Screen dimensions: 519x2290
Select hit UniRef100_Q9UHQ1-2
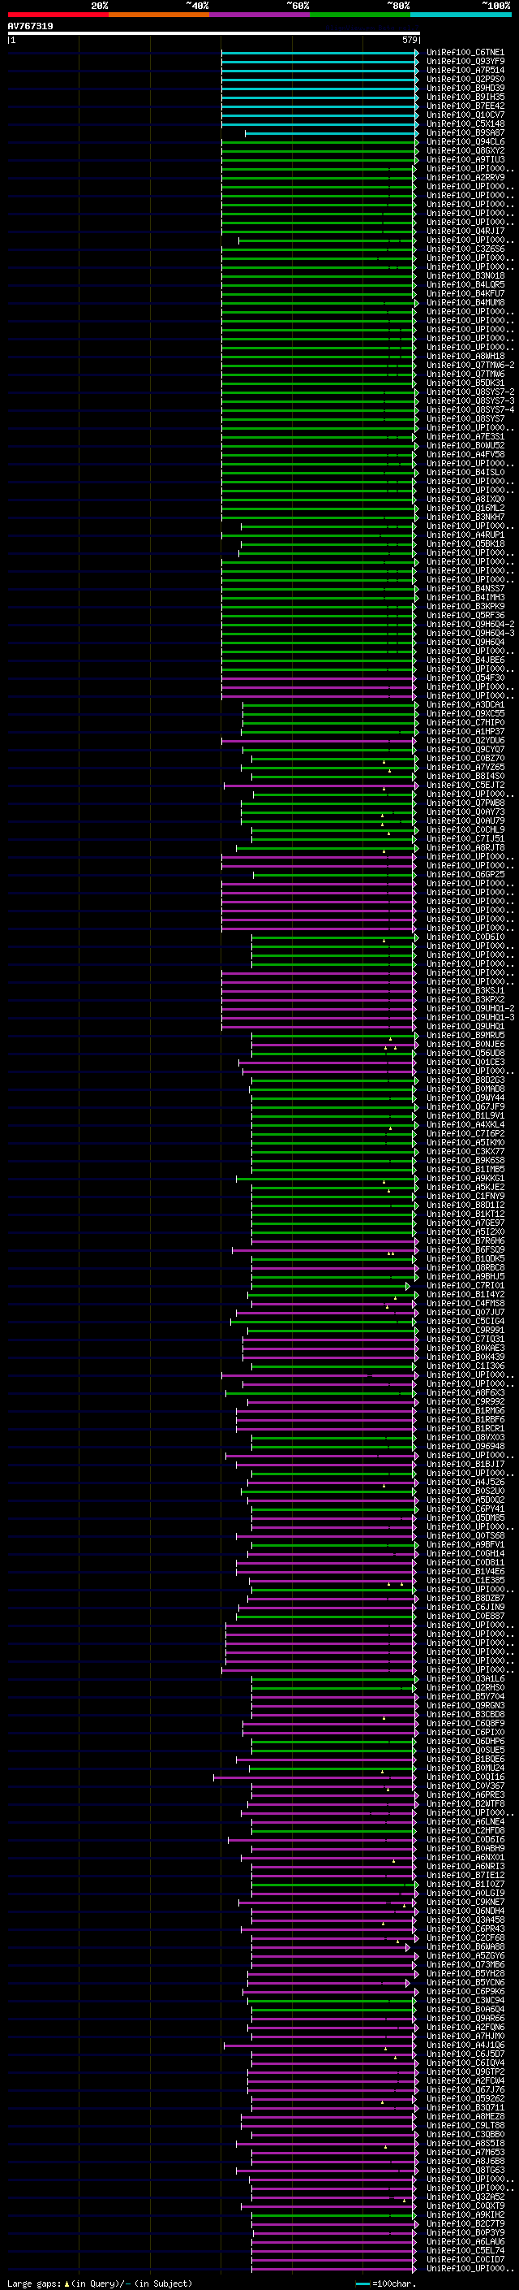[x=470, y=1008]
